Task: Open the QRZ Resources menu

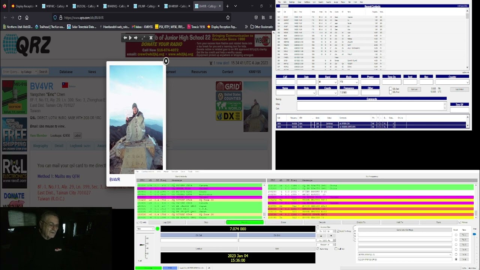Action: tap(199, 72)
